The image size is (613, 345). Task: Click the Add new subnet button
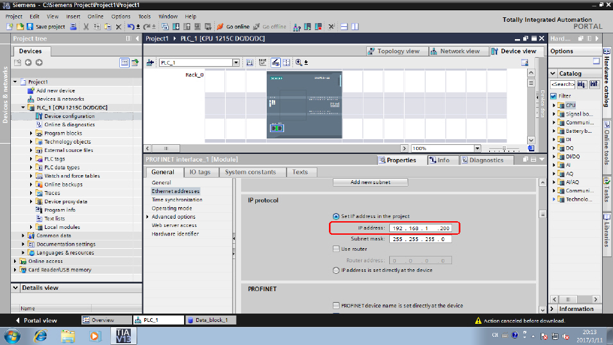[370, 182]
